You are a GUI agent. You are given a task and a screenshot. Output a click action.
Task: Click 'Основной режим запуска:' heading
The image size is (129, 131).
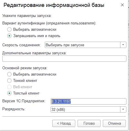coord(25,68)
